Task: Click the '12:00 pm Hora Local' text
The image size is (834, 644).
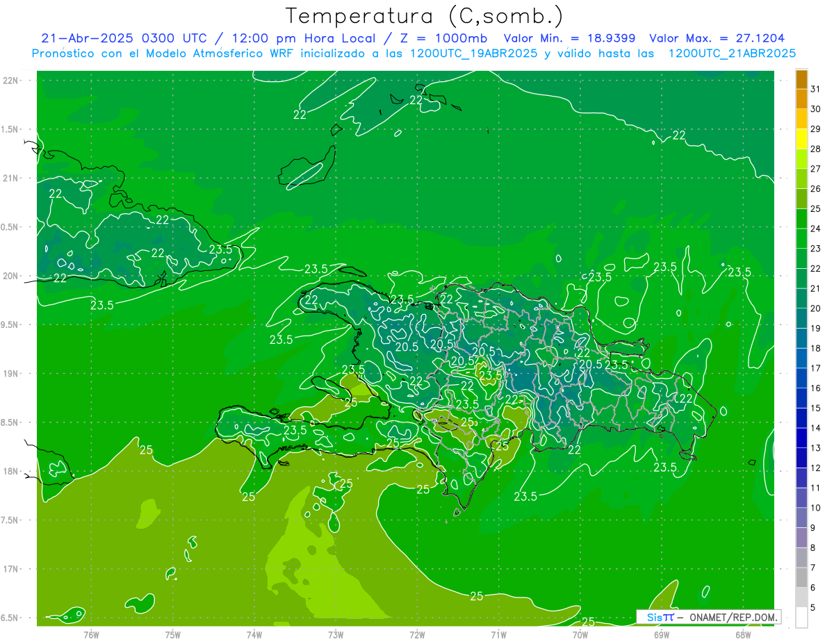Action: point(304,38)
